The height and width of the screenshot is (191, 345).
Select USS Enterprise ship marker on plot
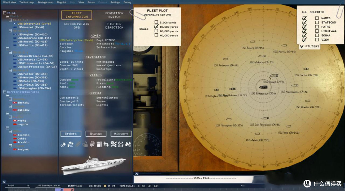(263, 87)
